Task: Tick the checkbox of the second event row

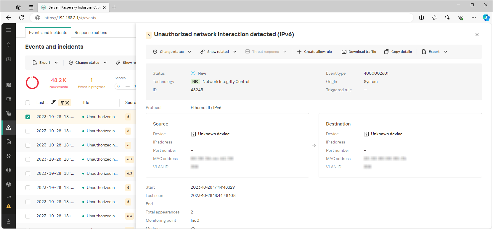Action: (x=28, y=131)
